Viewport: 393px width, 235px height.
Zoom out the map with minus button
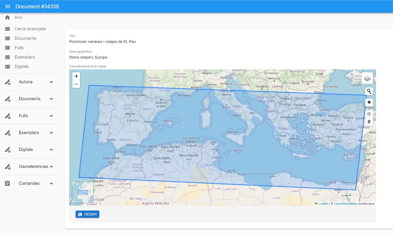[x=76, y=84]
